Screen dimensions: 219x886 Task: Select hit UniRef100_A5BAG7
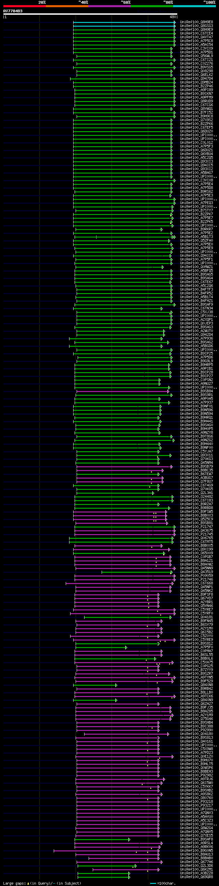196,173
